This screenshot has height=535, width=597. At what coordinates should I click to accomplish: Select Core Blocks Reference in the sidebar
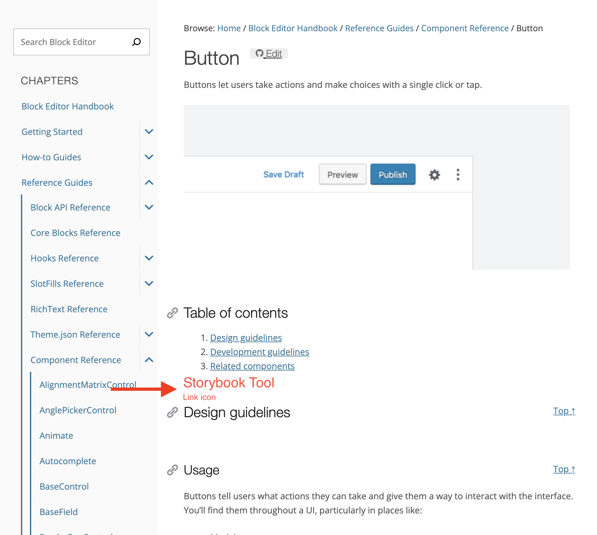[x=75, y=232]
